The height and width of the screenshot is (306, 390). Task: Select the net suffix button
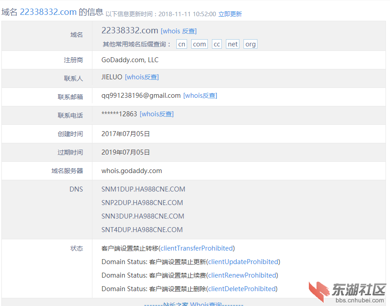pyautogui.click(x=233, y=44)
